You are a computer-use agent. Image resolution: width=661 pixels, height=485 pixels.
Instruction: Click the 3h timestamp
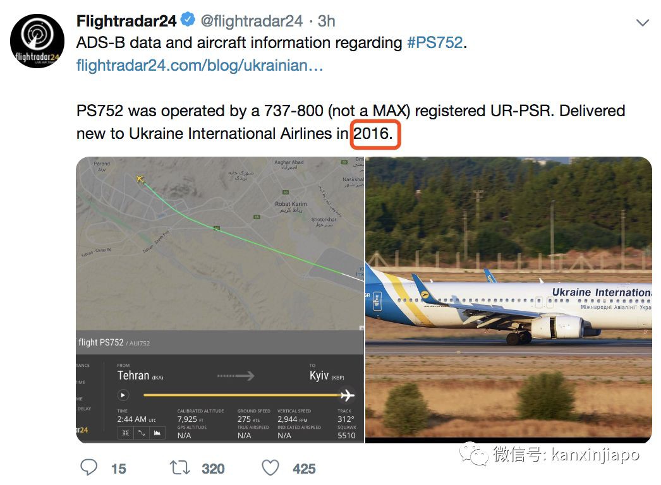325,21
